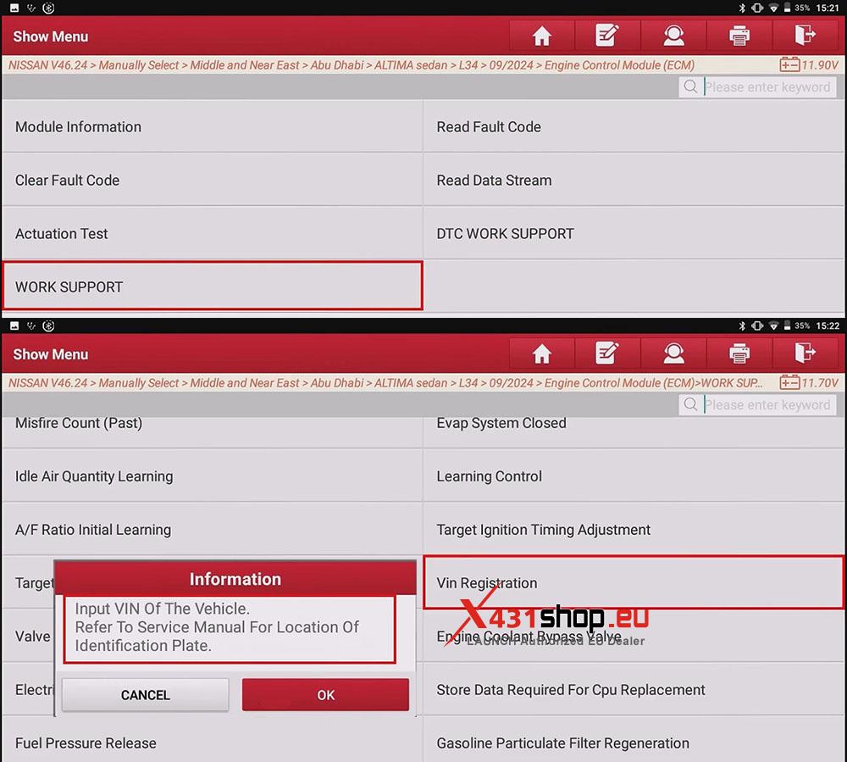The image size is (847, 762).
Task: Open Actuation Test
Action: pos(213,233)
